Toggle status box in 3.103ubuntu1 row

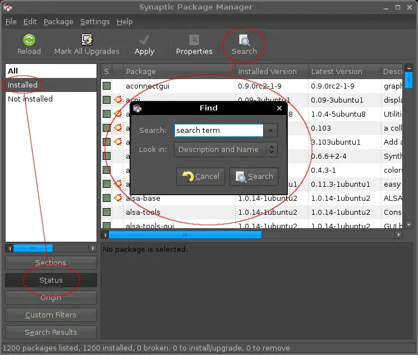point(107,142)
